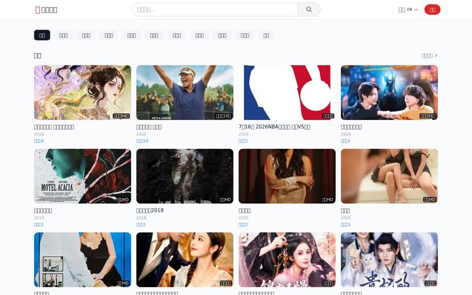
Task: Click the title containing '2026NBA'
Action: [x=274, y=127]
